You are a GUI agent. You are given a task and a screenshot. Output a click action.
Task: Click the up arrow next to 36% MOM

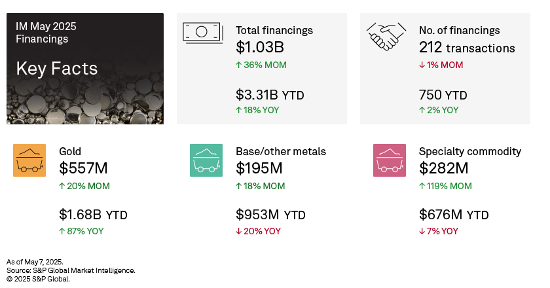click(x=239, y=65)
